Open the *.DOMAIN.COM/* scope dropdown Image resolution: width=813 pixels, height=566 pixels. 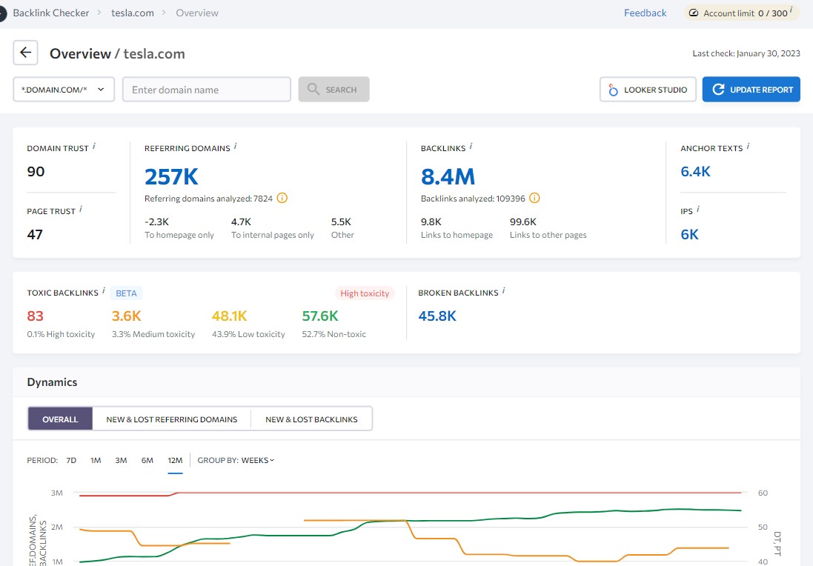pyautogui.click(x=64, y=90)
